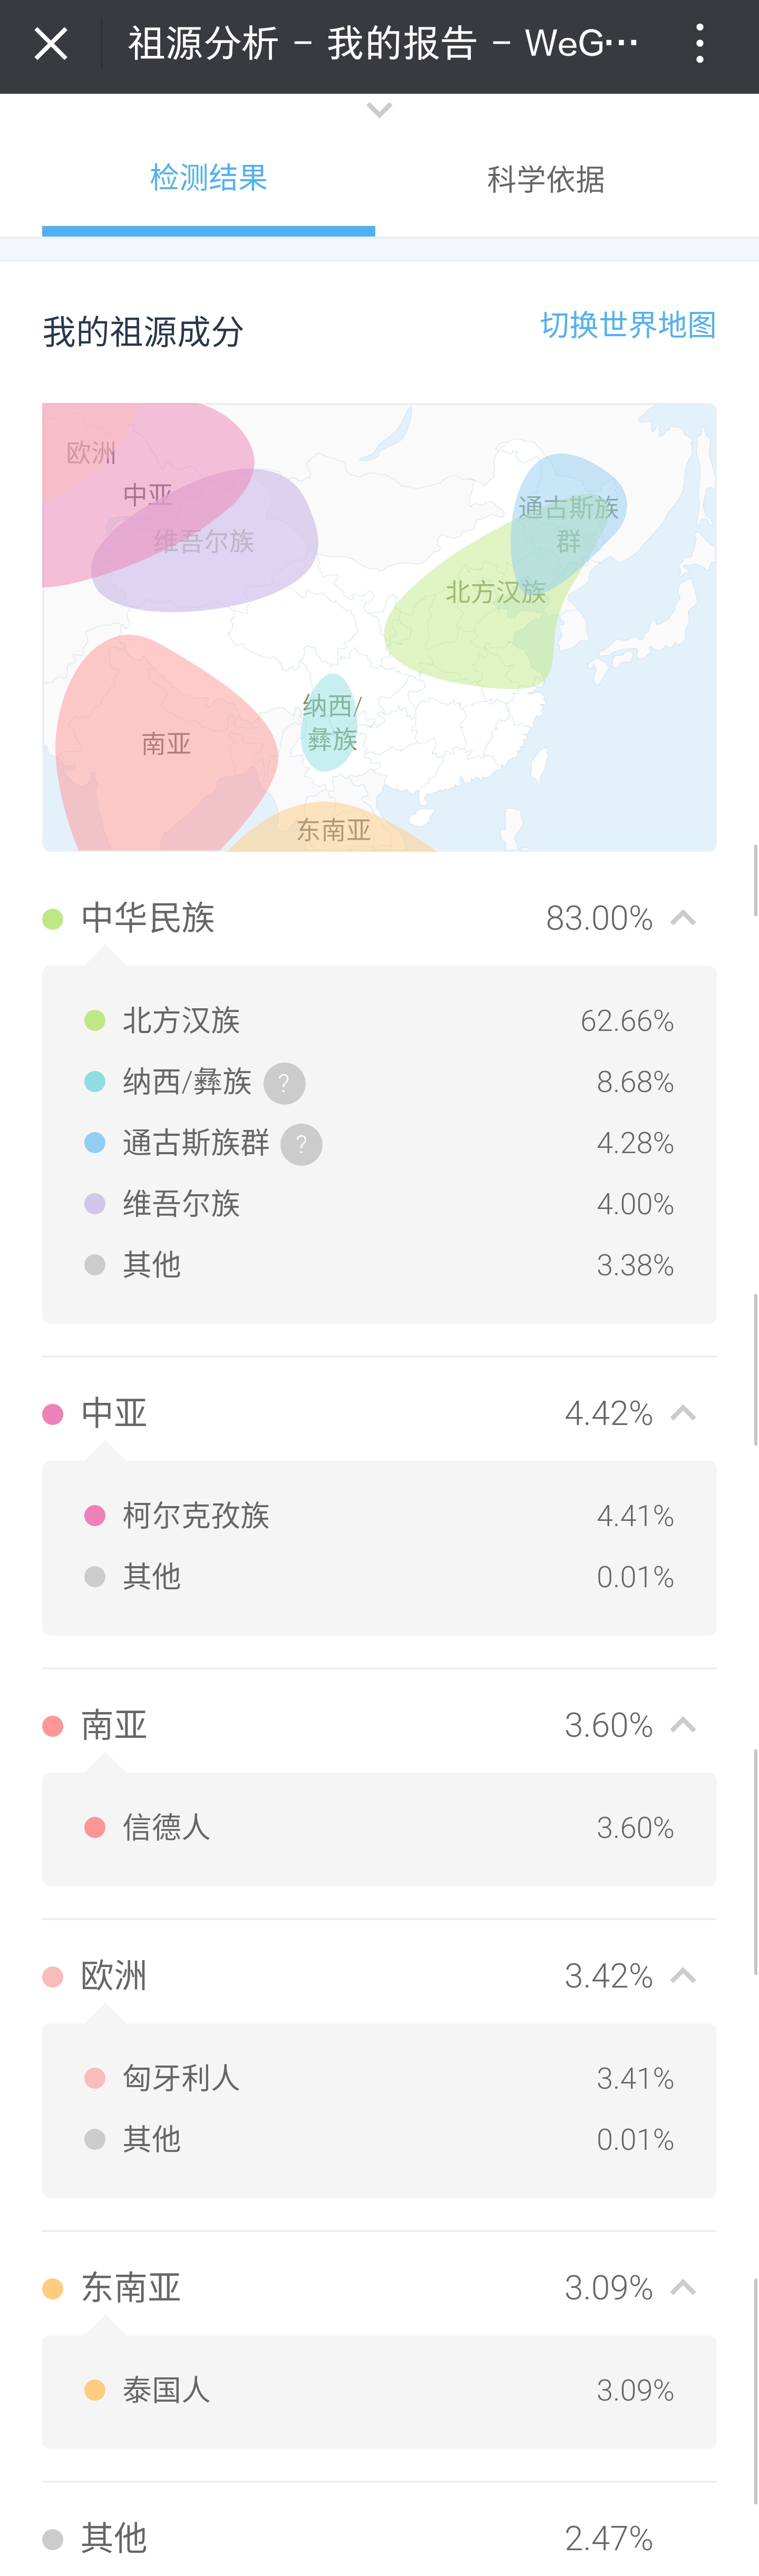Tap the downward chevron below the title bar
Screen dimensions: 759x2576
[x=379, y=110]
